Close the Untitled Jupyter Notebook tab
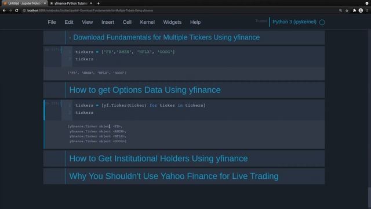371x209 pixels. (45, 3)
